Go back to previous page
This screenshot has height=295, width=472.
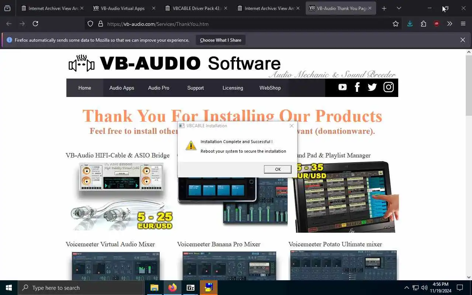[x=9, y=24]
